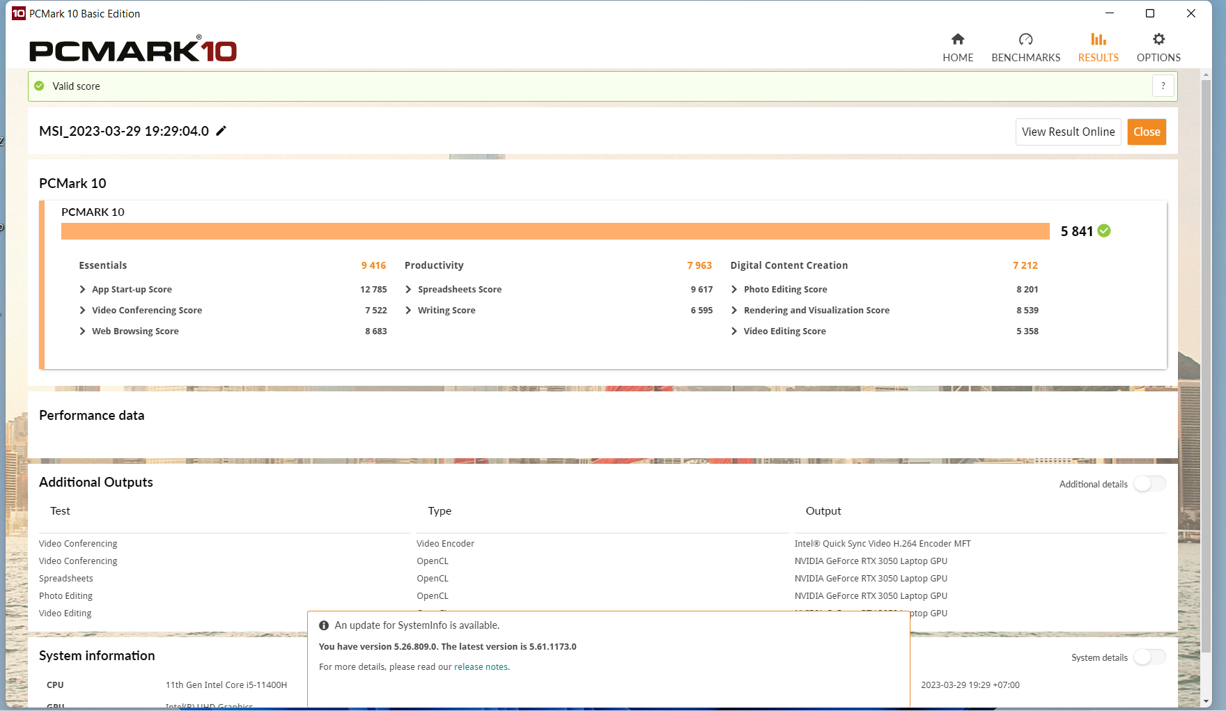Enable System details switch

(x=1149, y=657)
